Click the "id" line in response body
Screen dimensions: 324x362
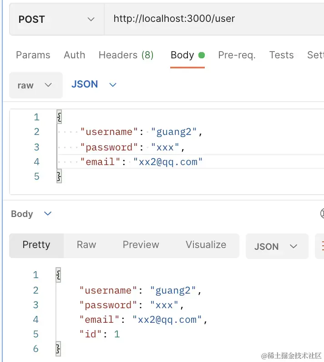point(99,334)
